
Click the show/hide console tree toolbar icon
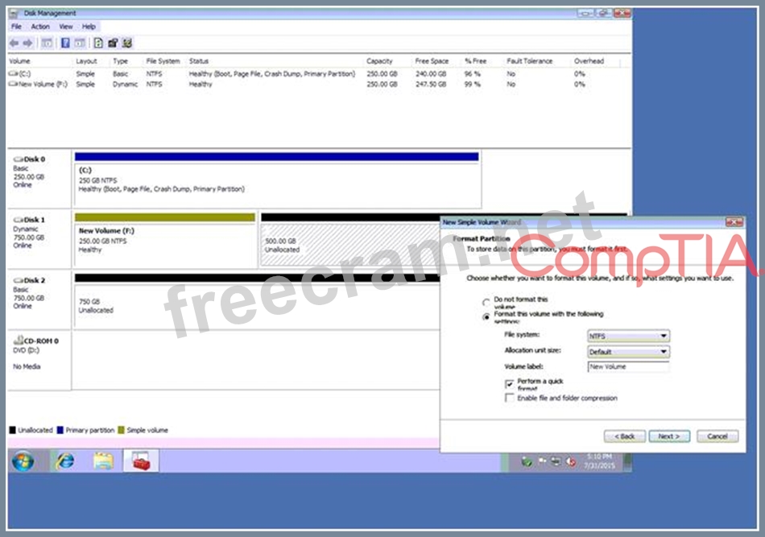click(47, 43)
